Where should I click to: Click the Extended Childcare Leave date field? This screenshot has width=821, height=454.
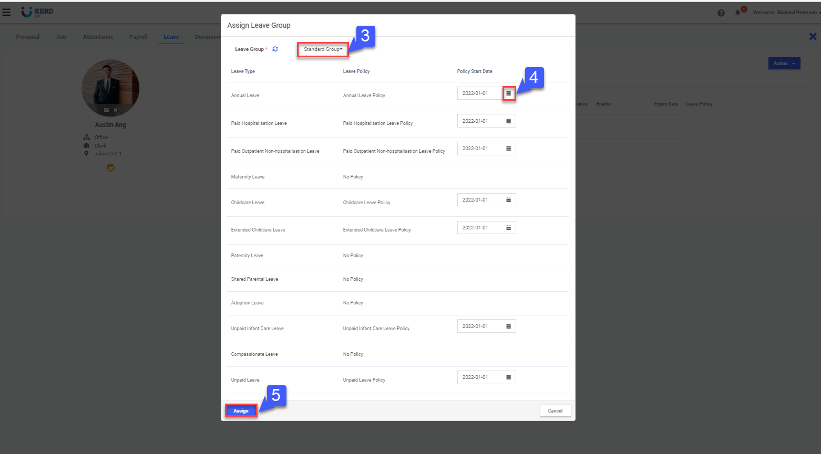pyautogui.click(x=479, y=228)
